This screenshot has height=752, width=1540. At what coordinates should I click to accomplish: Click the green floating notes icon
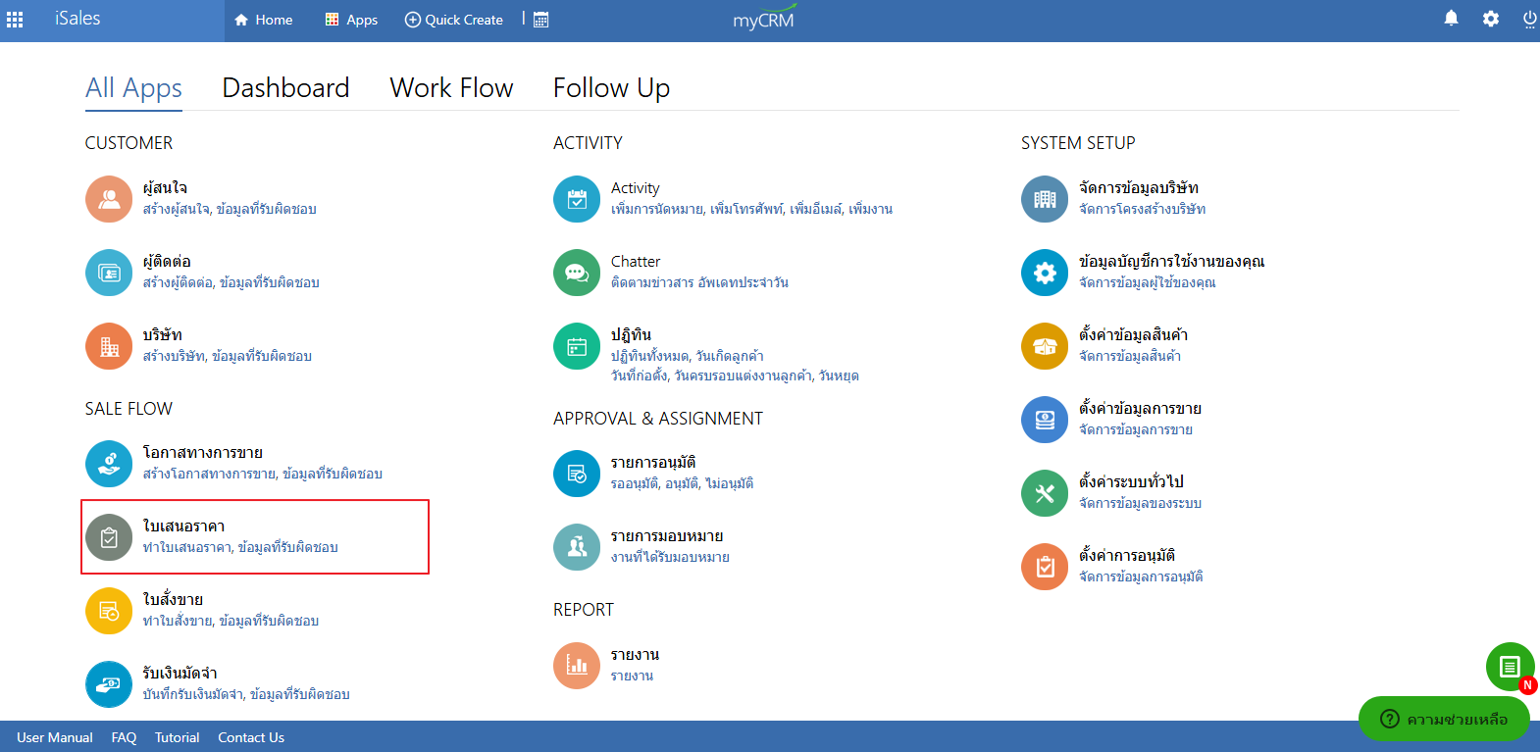point(1510,667)
